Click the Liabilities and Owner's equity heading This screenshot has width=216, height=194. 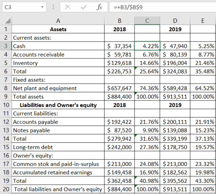point(58,105)
